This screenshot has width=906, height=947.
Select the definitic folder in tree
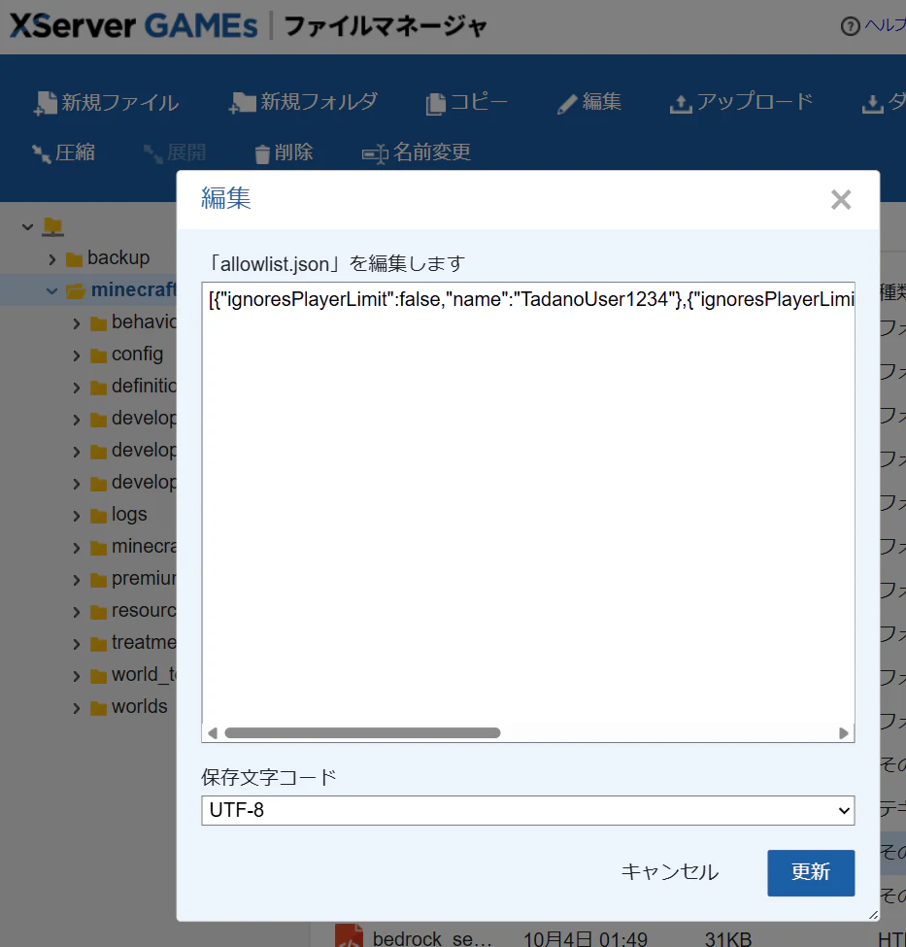(144, 386)
